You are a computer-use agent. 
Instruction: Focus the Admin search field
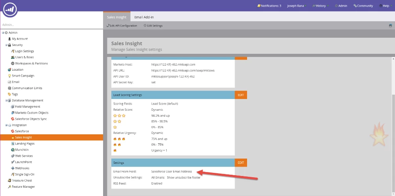pyautogui.click(x=52, y=25)
